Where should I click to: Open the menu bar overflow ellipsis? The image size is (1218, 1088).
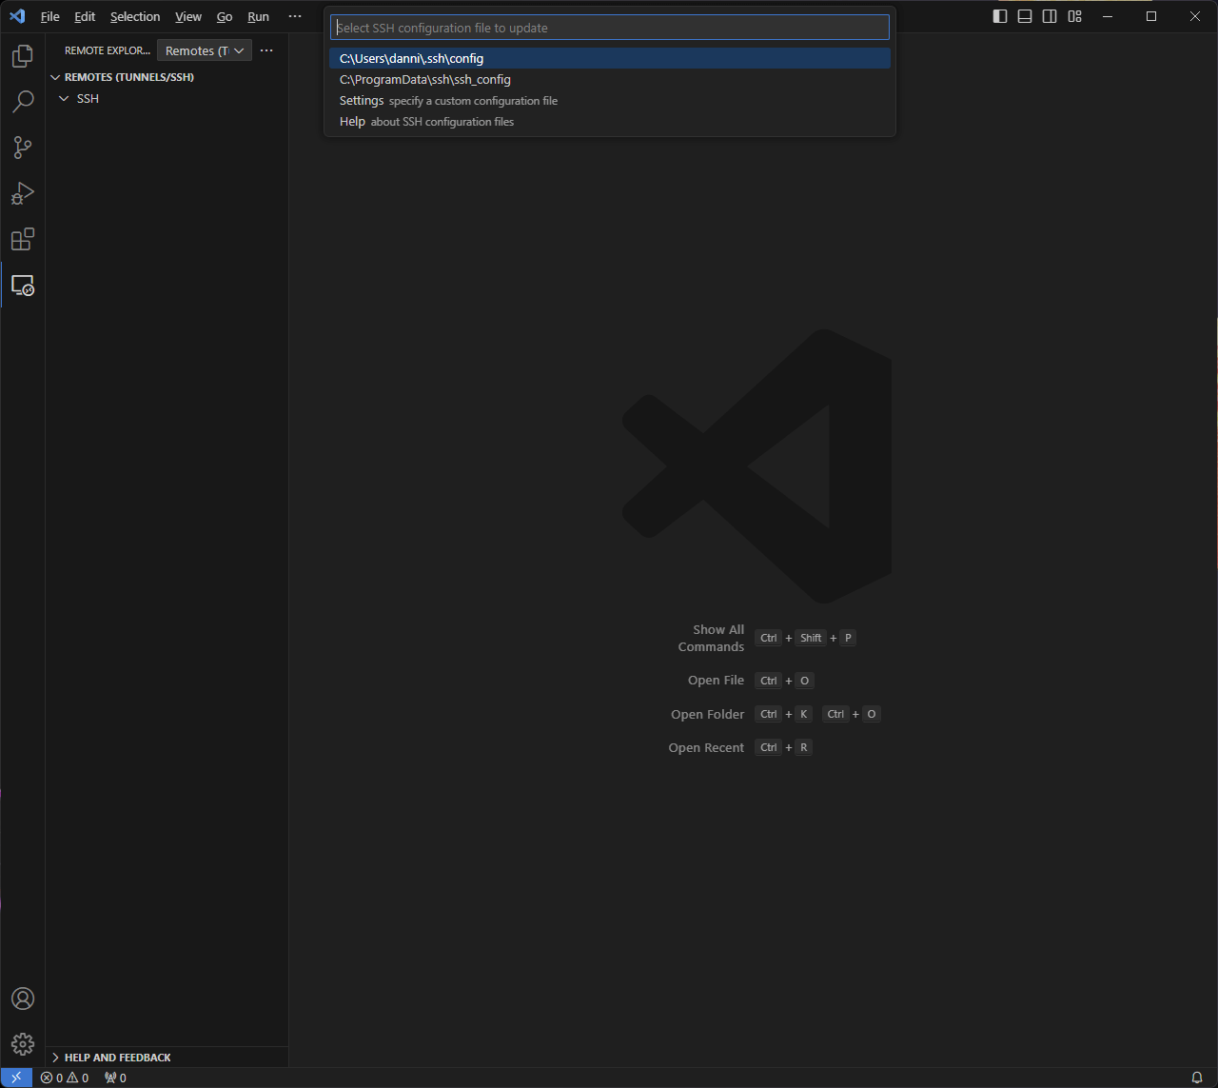tap(295, 16)
